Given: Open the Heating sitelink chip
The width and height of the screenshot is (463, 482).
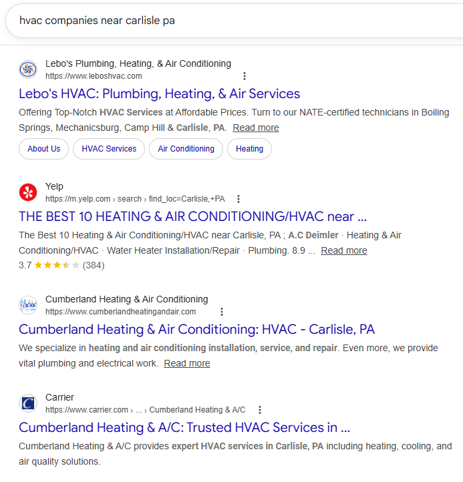Looking at the screenshot, I should point(249,149).
